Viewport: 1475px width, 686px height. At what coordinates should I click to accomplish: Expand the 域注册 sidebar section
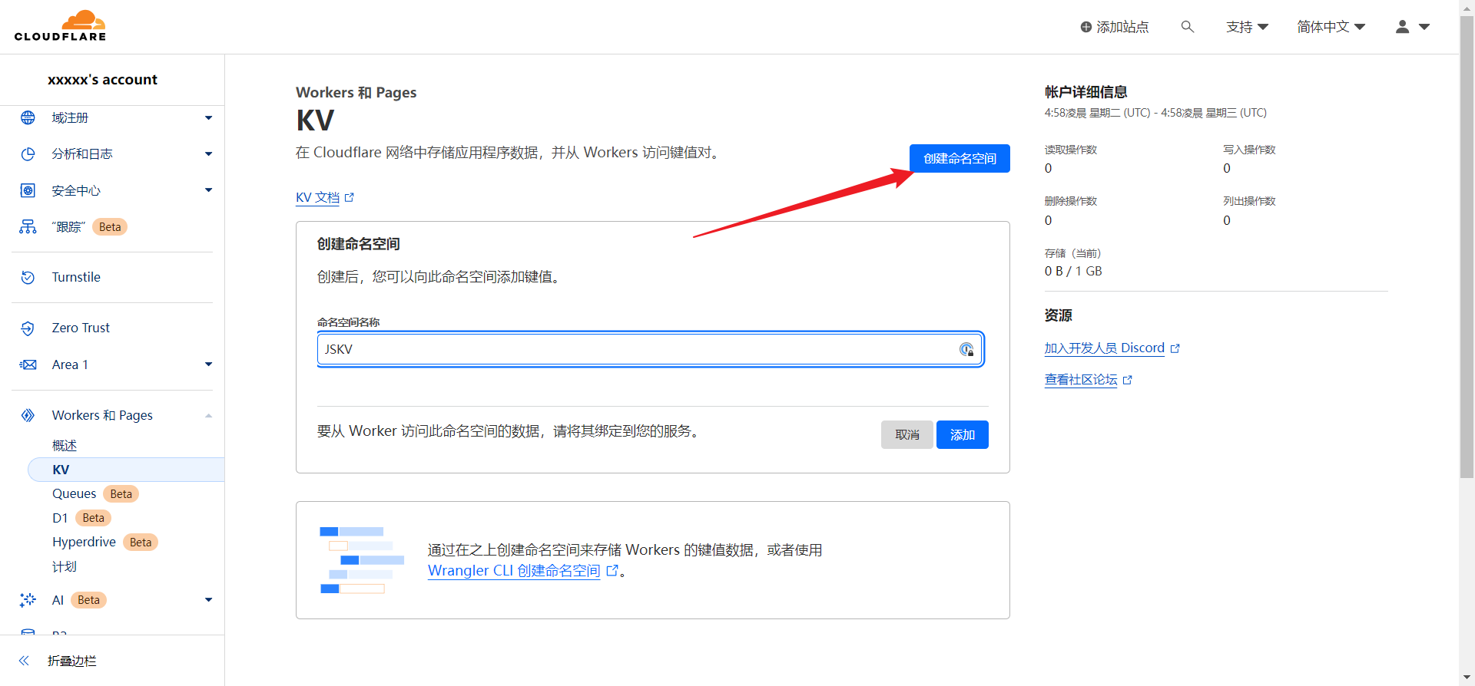click(x=208, y=118)
